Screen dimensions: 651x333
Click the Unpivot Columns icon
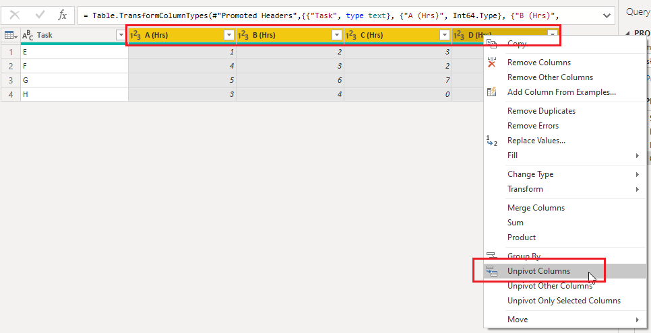tap(491, 271)
